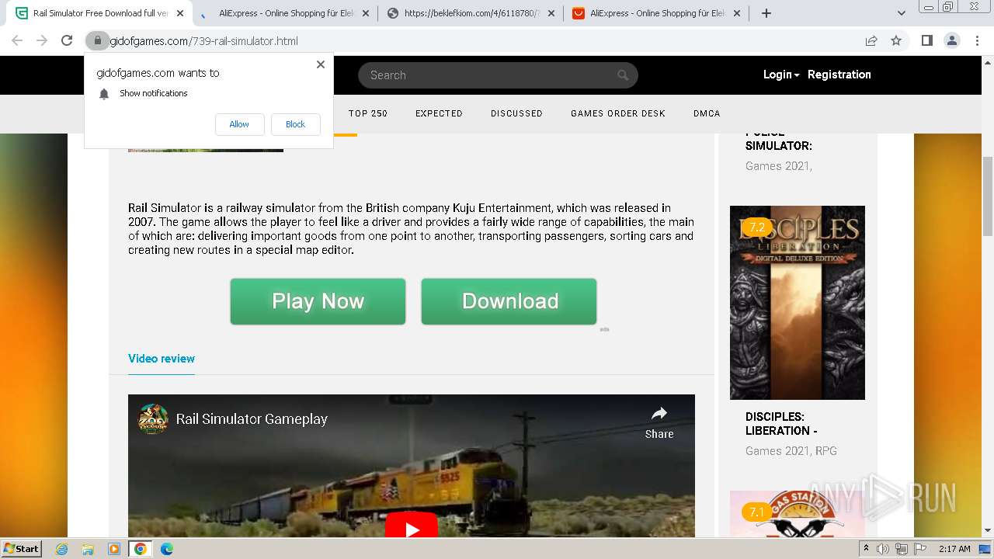Screen dimensions: 994x559
Task: Open File Explorer folder icon in taskbar
Action: tap(88, 549)
